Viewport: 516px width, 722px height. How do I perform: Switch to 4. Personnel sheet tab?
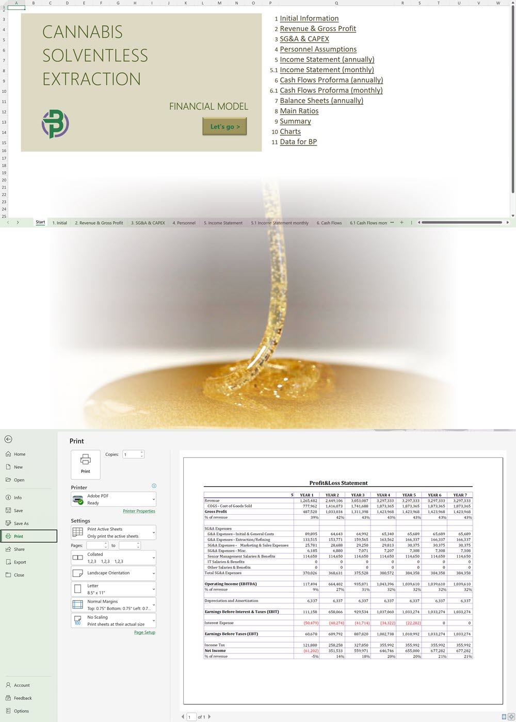[184, 223]
